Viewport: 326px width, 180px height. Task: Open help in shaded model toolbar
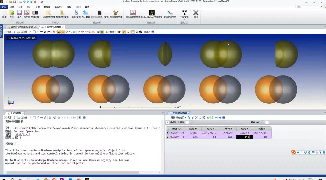[152, 32]
